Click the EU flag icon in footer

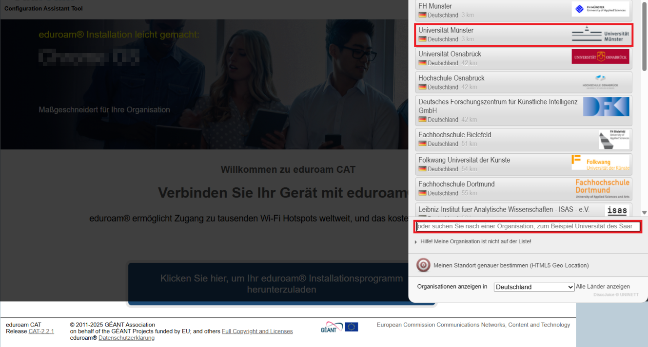coord(351,327)
